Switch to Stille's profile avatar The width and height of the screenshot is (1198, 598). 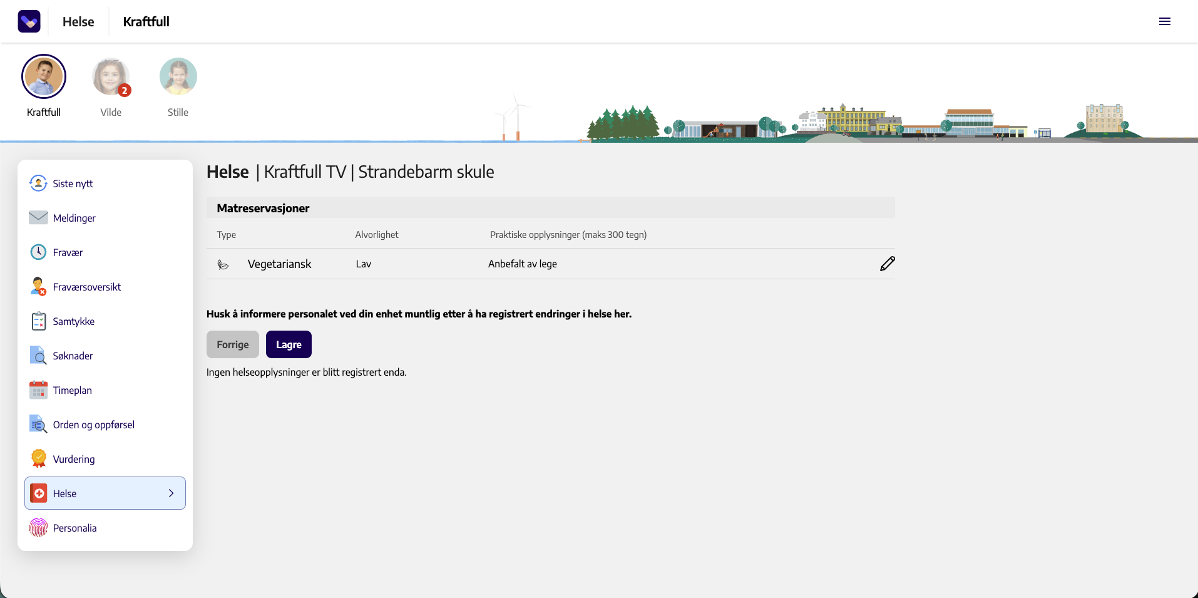178,76
